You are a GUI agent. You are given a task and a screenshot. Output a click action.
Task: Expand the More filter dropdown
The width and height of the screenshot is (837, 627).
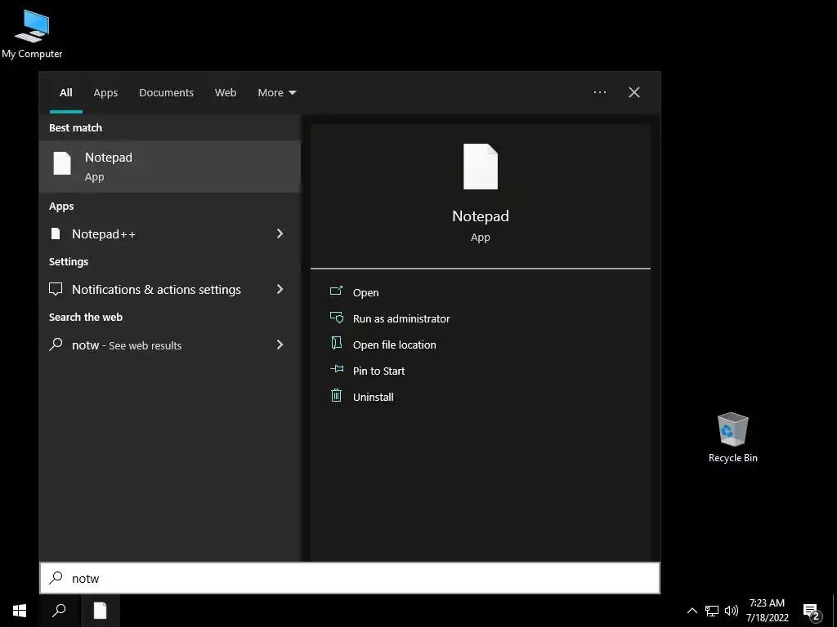point(276,93)
